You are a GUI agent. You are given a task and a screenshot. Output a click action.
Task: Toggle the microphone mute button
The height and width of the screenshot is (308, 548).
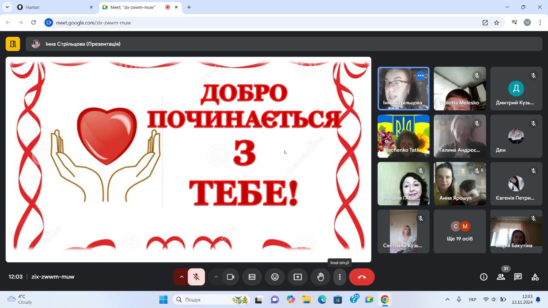[197, 277]
